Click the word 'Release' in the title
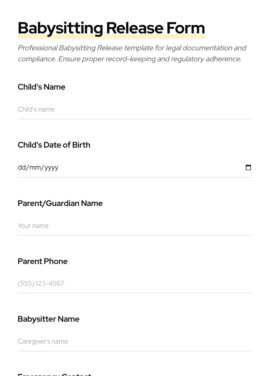Image resolution: width=270 pixels, height=376 pixels. coord(134,28)
